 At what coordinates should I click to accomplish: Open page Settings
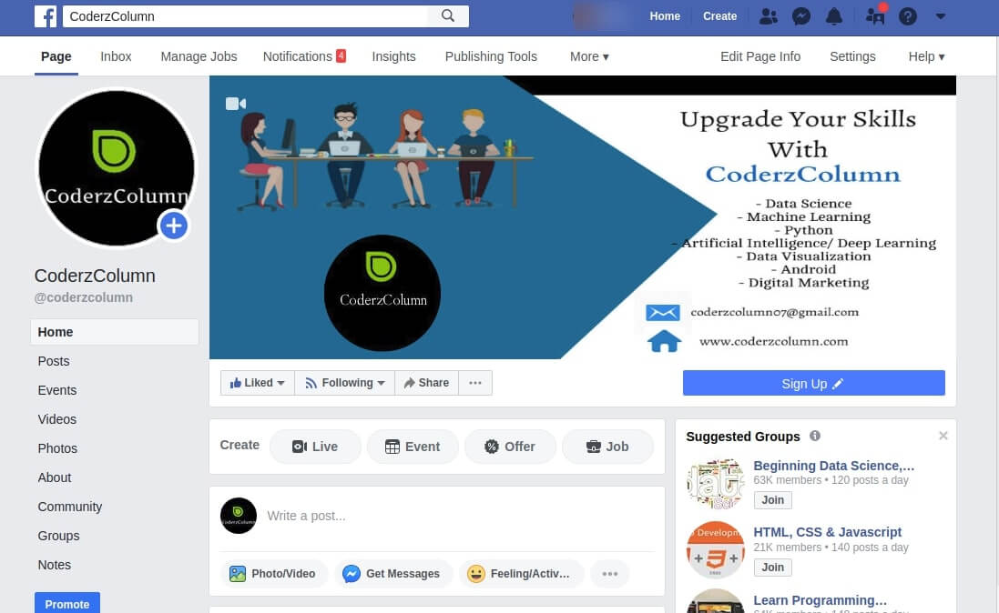(852, 56)
